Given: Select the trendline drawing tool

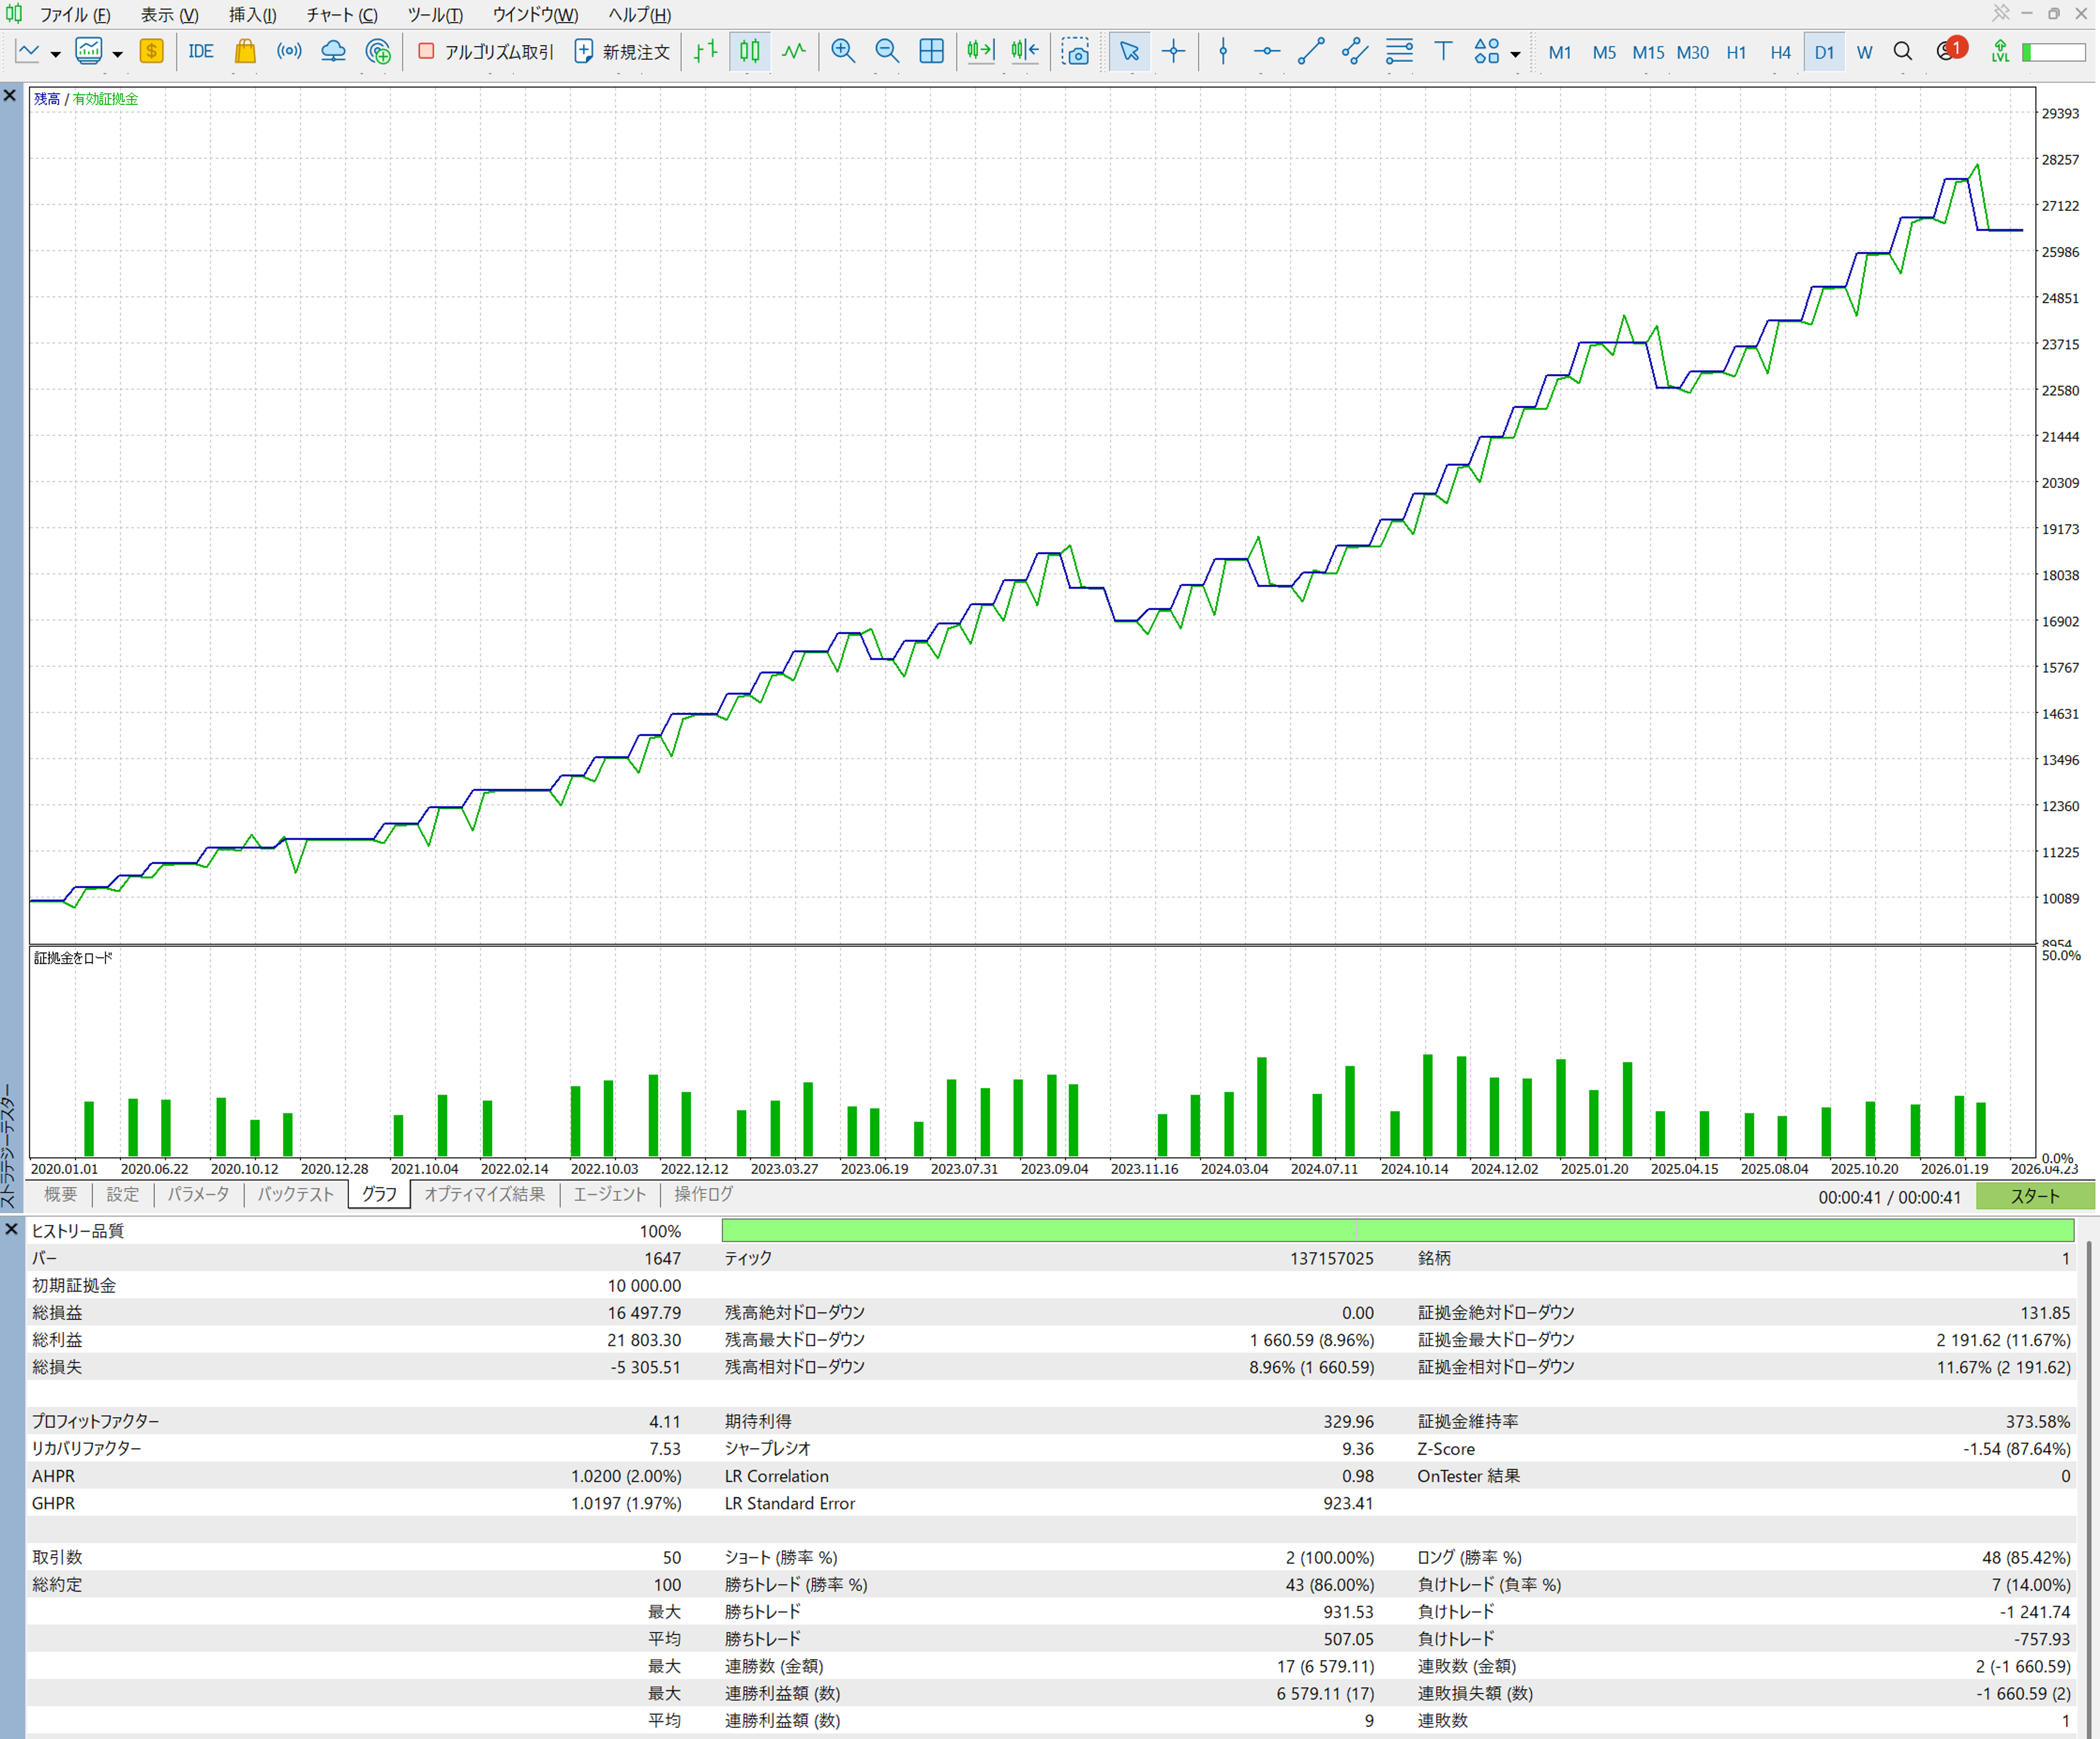Looking at the screenshot, I should [1311, 51].
